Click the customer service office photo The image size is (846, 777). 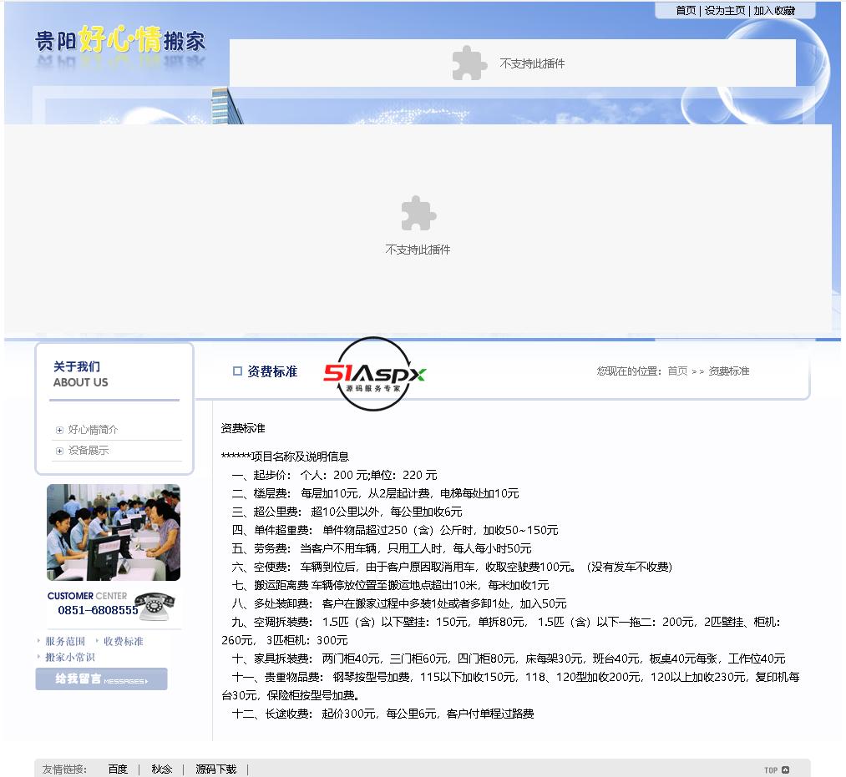tap(114, 532)
